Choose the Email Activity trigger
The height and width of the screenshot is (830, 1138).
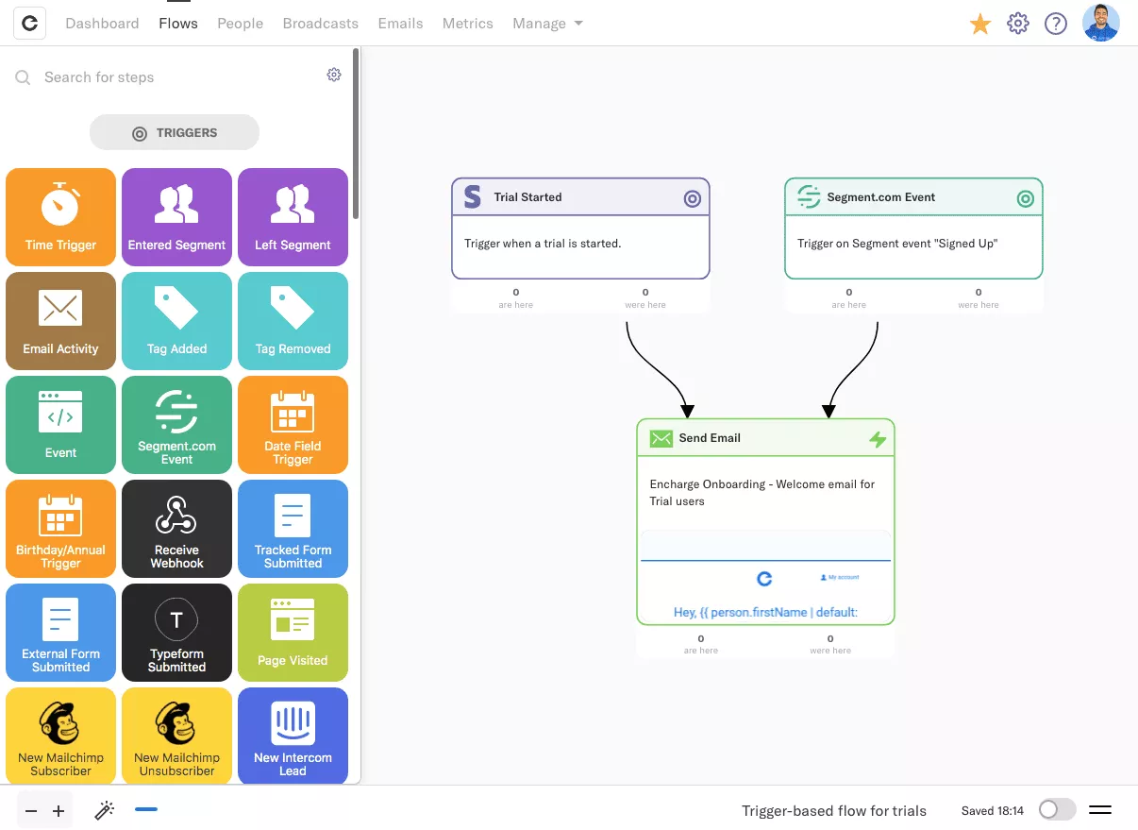click(60, 321)
